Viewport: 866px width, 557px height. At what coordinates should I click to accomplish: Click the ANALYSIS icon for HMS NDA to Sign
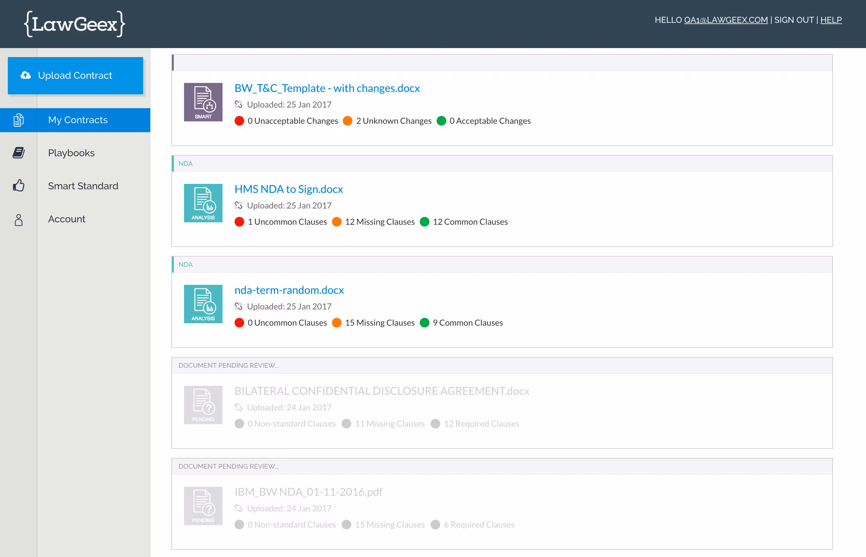[x=203, y=203]
